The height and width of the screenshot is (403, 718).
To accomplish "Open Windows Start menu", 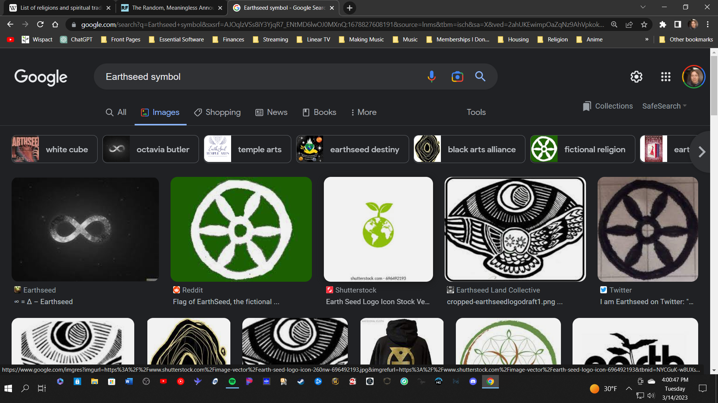I will (x=8, y=388).
